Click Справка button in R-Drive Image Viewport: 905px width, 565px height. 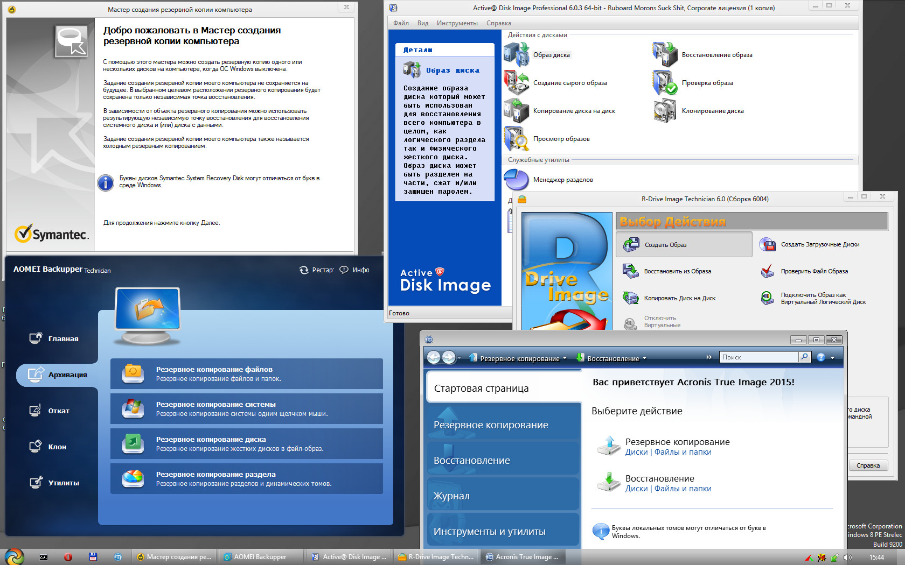point(868,465)
